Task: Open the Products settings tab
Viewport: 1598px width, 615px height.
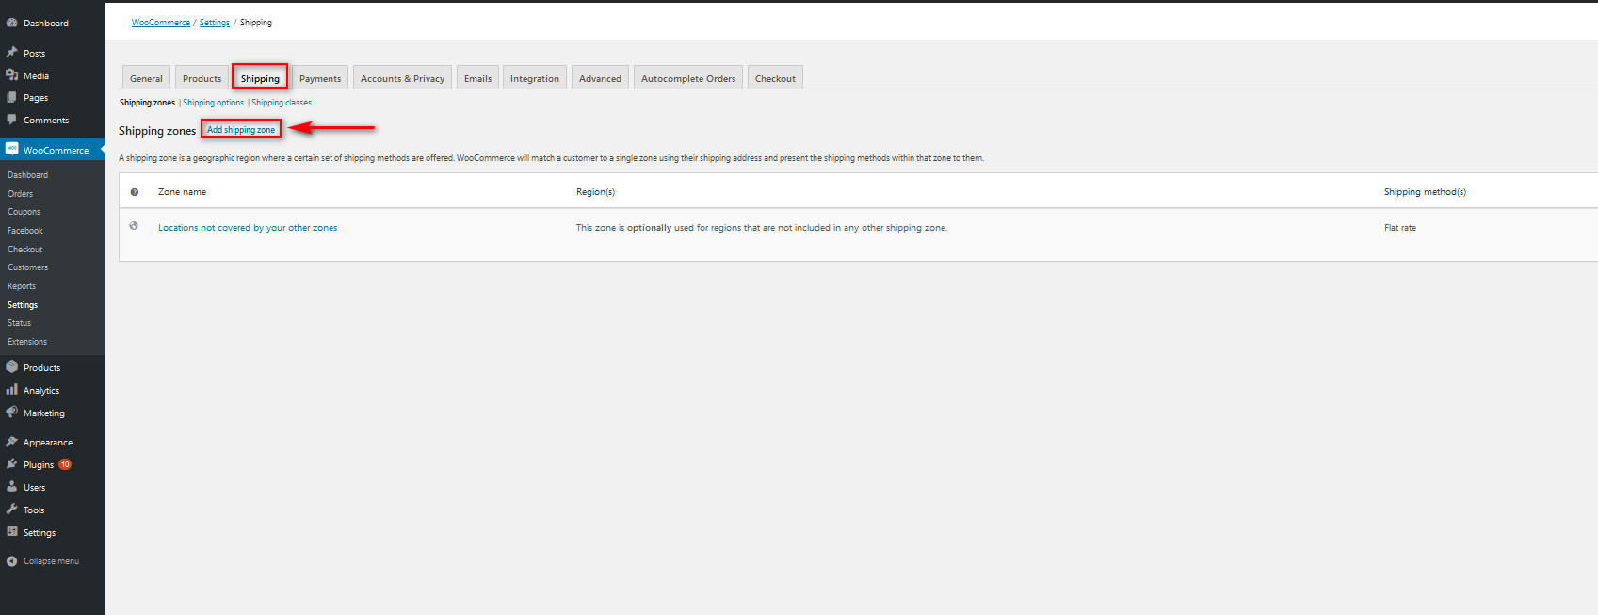Action: 202,78
